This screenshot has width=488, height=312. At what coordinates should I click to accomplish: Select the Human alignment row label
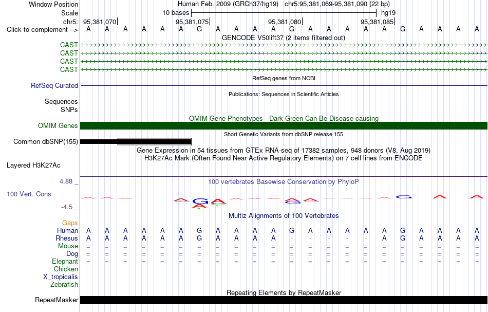point(67,231)
